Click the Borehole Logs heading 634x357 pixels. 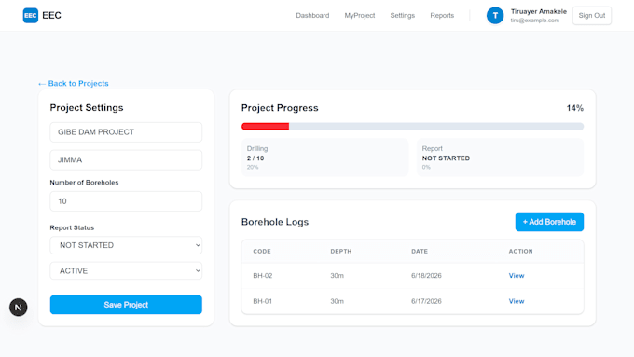point(275,222)
